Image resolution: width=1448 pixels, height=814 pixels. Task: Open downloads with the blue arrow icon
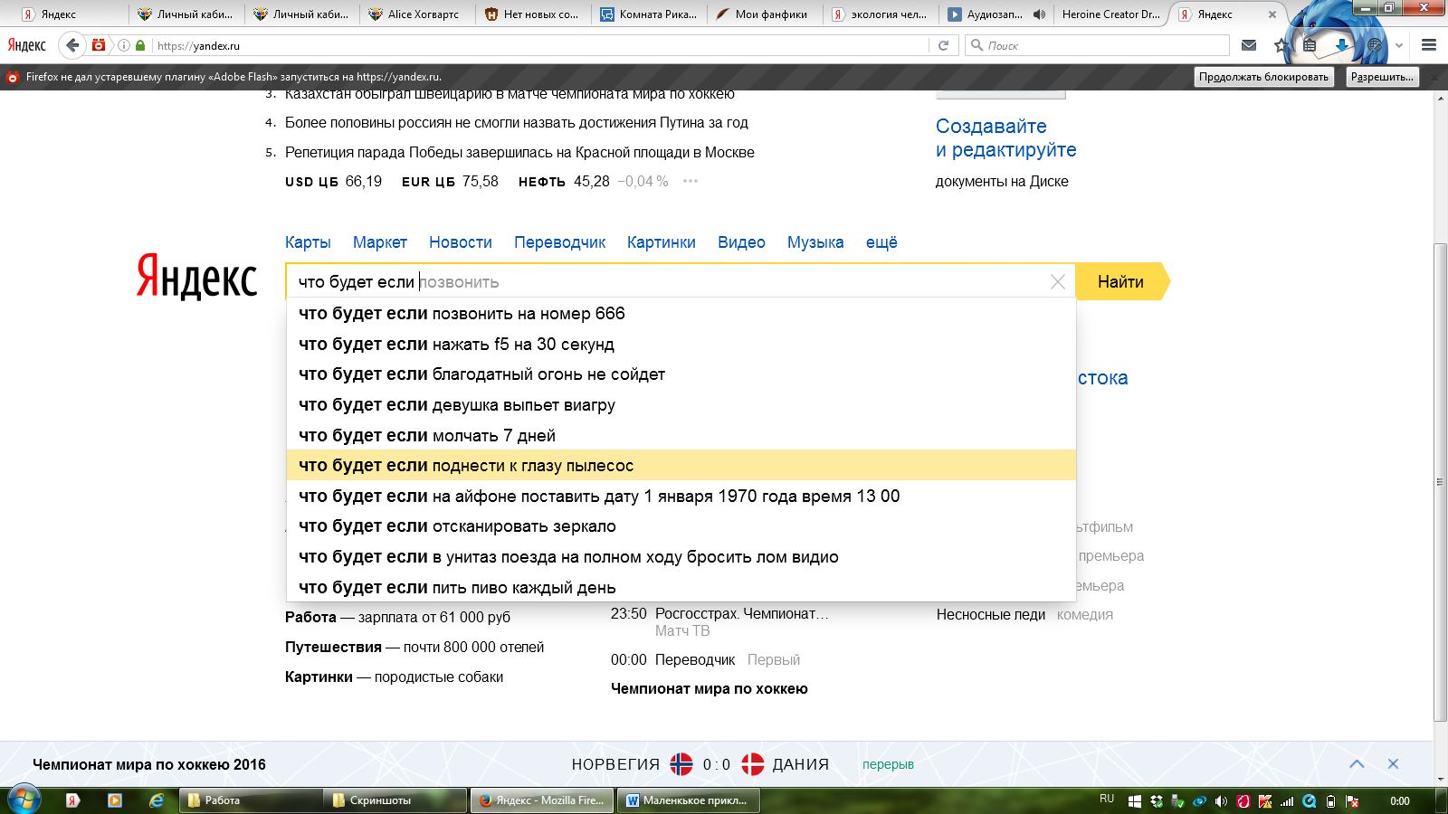pos(1342,45)
